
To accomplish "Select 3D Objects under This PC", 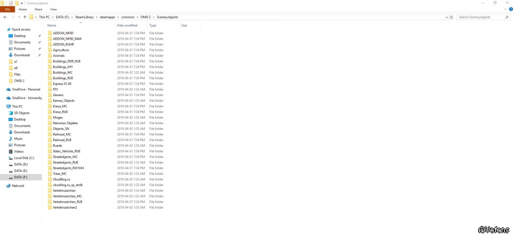I will pos(22,113).
